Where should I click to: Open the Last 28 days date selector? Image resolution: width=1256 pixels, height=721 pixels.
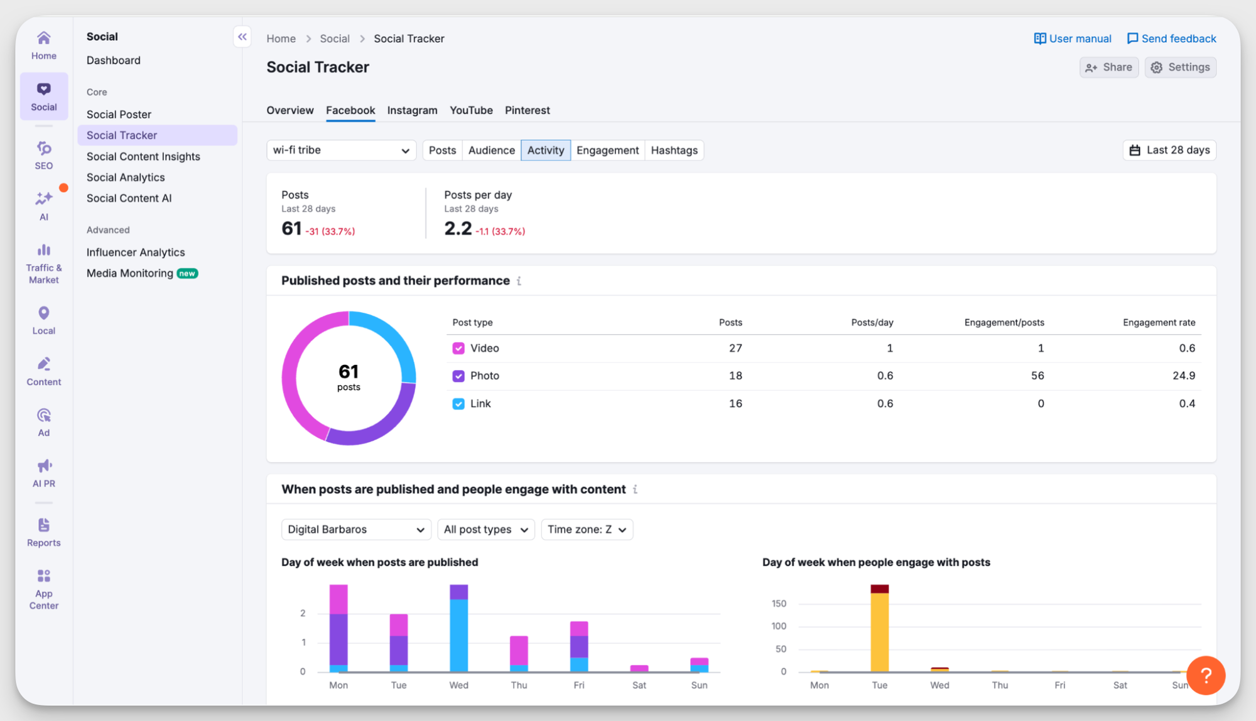click(1169, 150)
